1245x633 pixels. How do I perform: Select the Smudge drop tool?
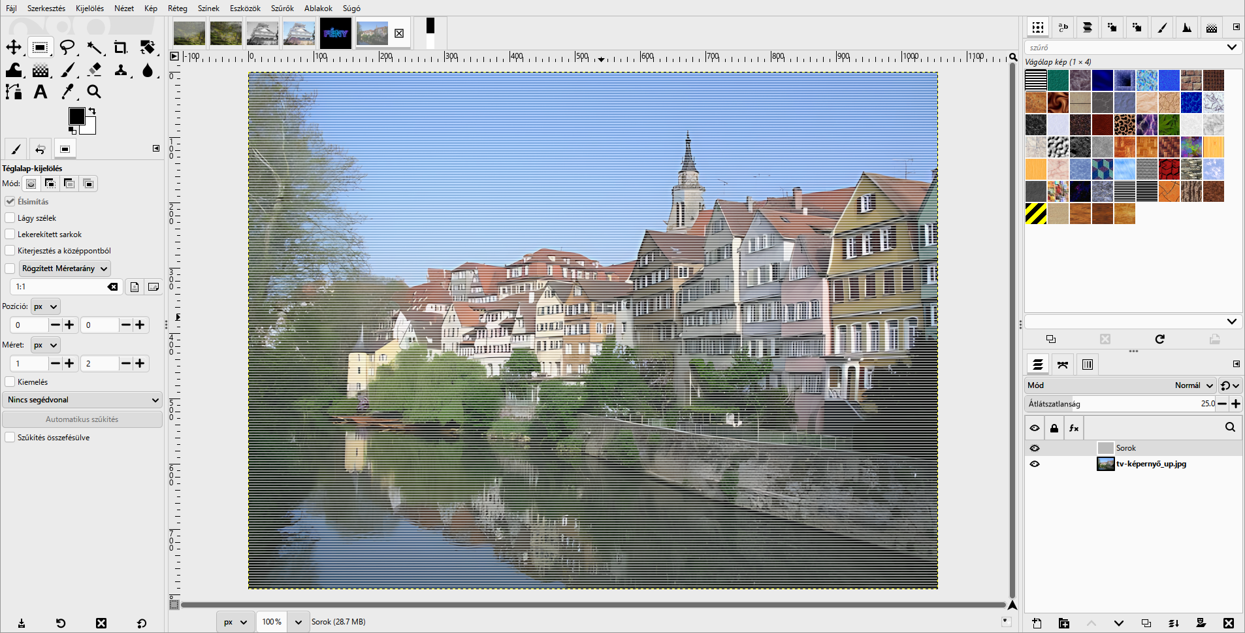(148, 70)
